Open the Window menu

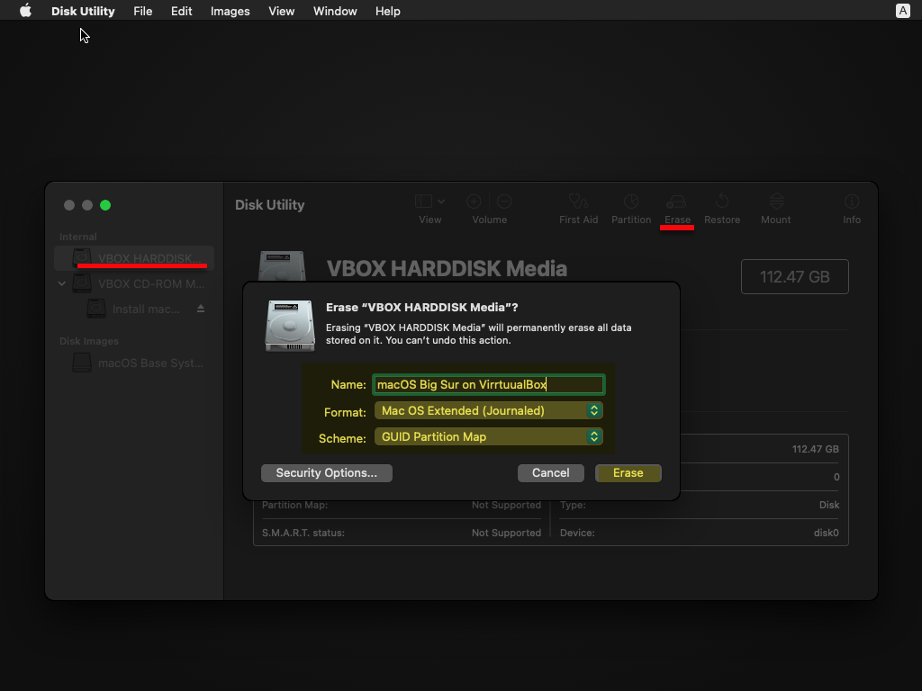point(335,11)
